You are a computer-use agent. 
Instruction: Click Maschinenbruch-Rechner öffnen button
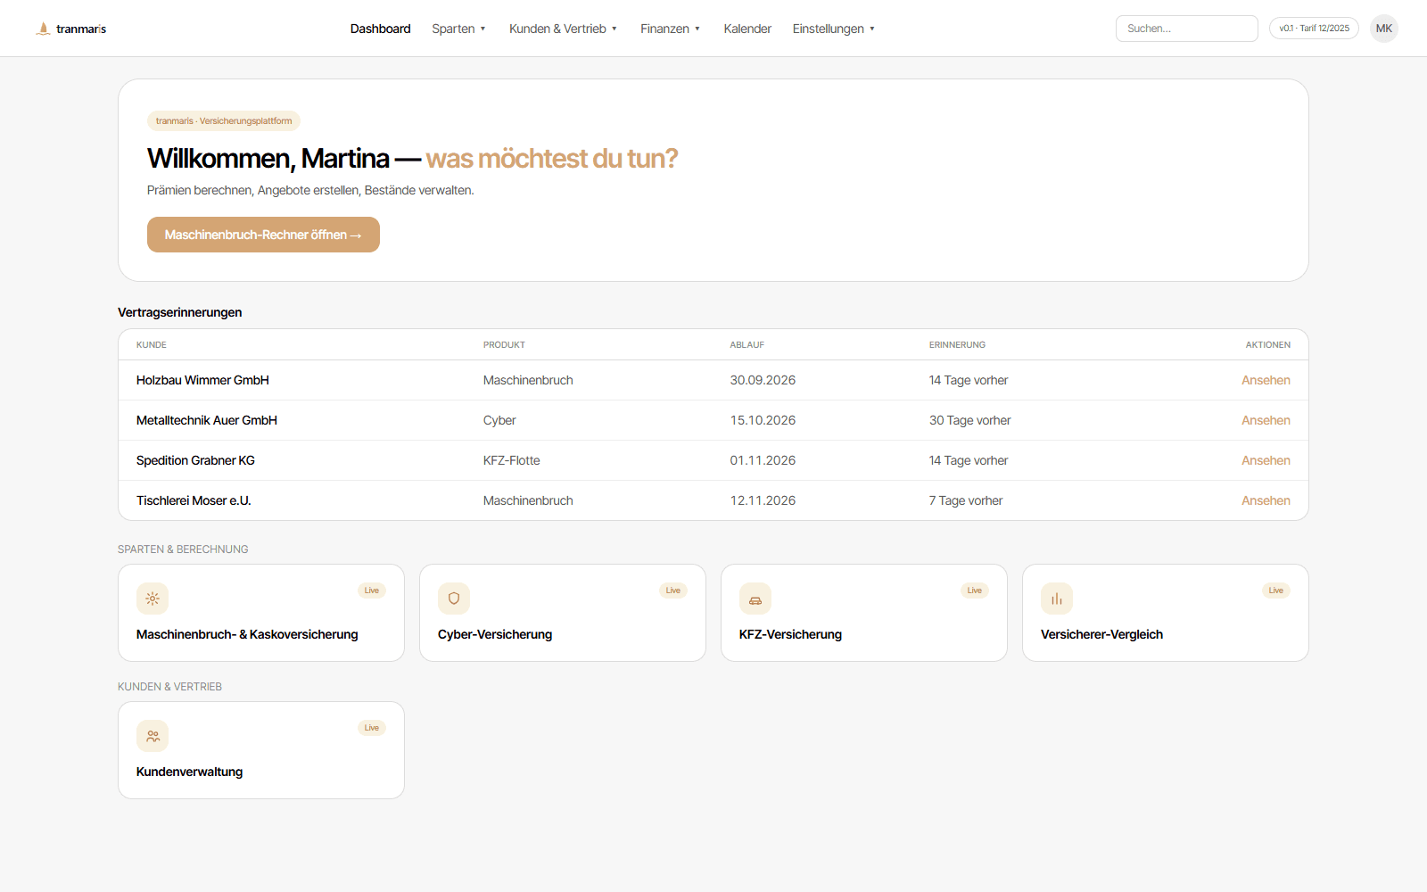[x=263, y=235]
